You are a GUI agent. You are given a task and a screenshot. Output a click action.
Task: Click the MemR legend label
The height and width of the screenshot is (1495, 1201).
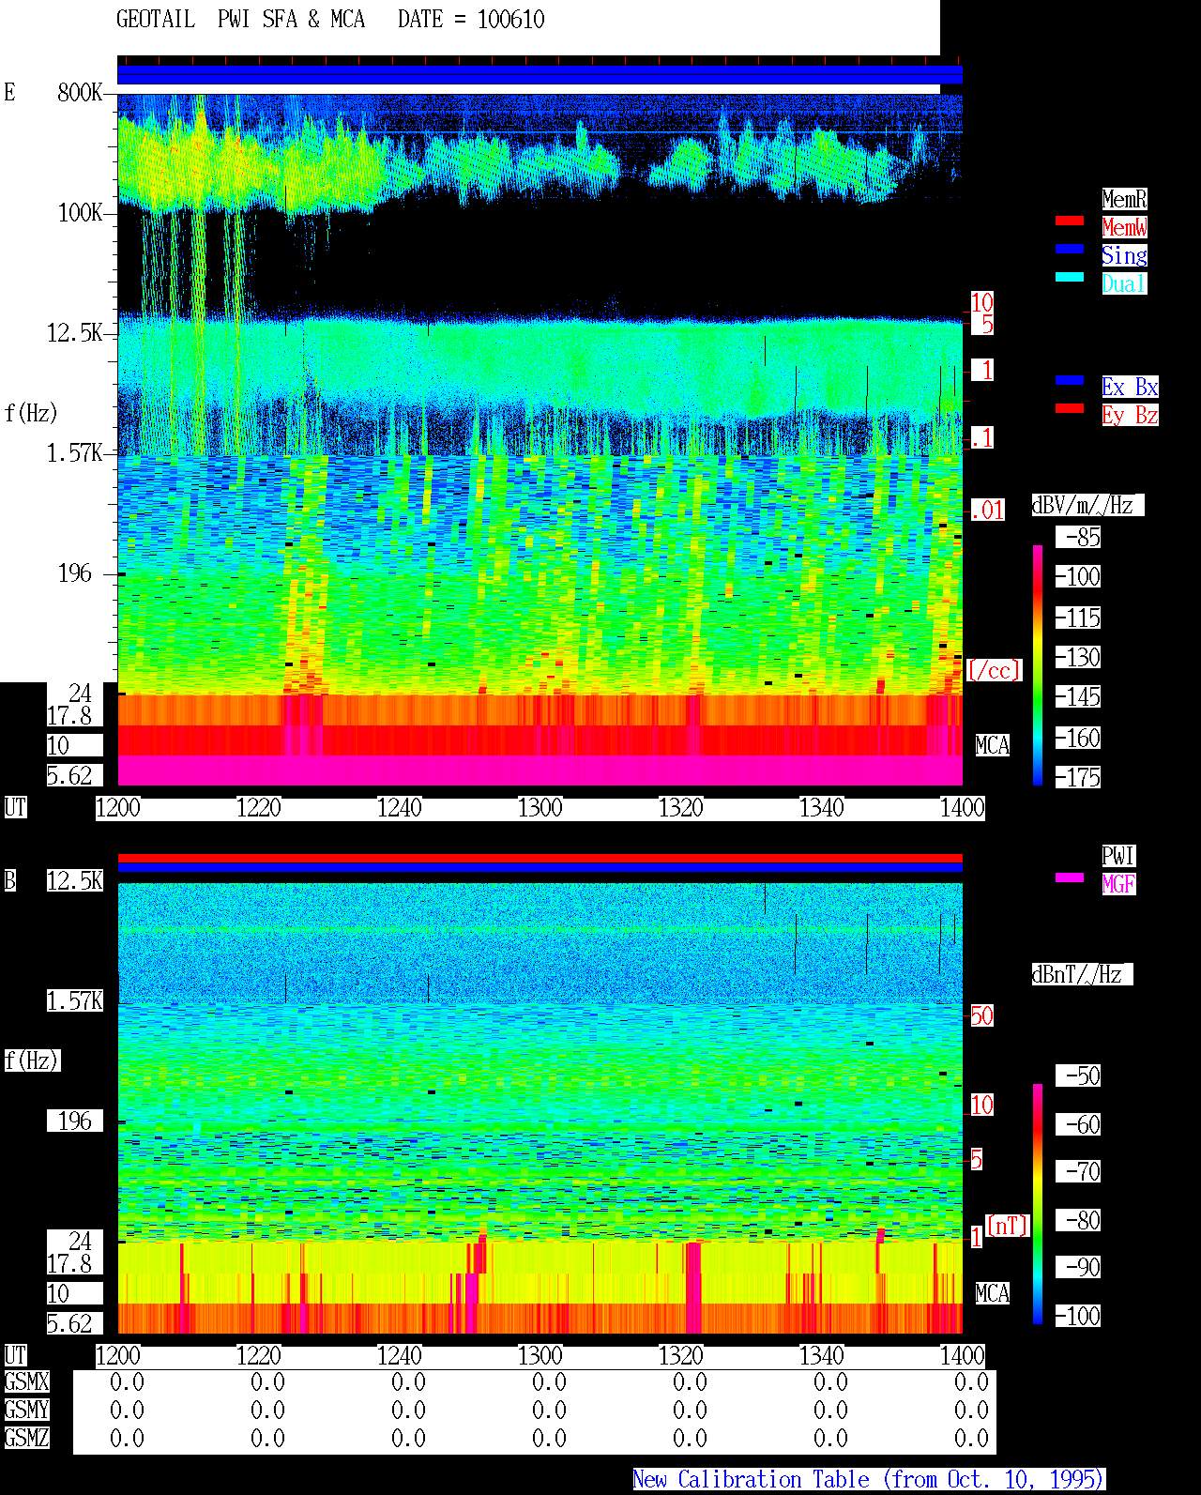click(1124, 199)
